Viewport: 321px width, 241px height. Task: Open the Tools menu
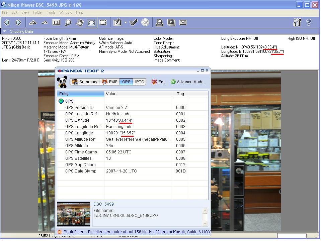51,12
